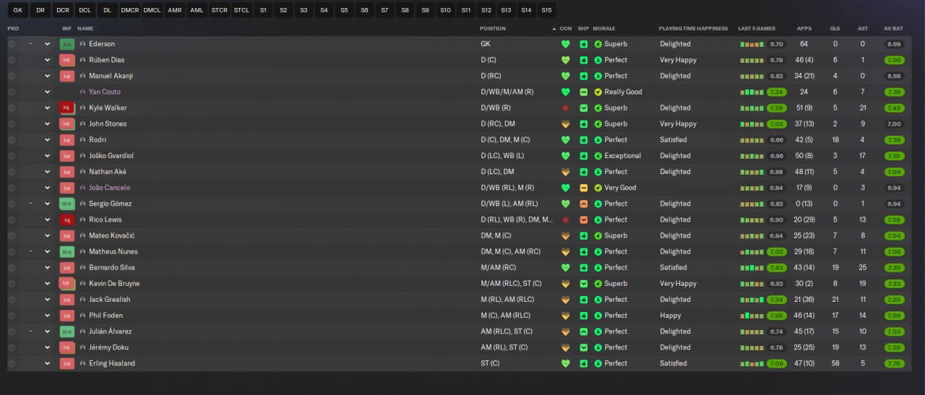This screenshot has width=925, height=395.
Task: Select the DCR position slot tab
Action: pyautogui.click(x=63, y=10)
